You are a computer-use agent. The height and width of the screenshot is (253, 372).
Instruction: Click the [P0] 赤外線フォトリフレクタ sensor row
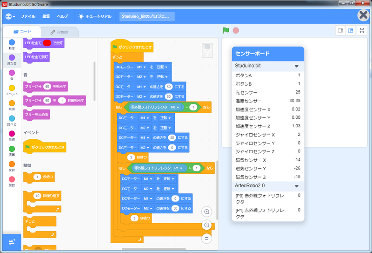coord(268,199)
